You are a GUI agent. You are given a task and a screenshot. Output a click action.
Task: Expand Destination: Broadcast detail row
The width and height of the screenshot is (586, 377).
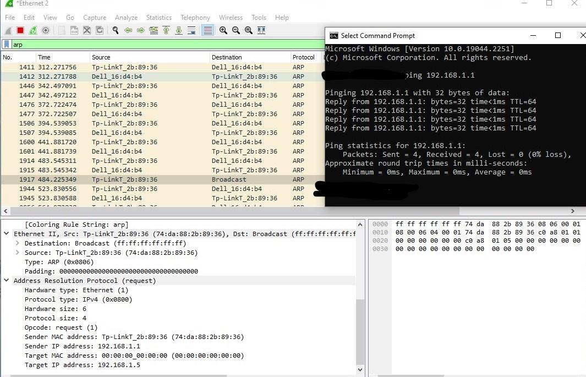[x=17, y=243]
